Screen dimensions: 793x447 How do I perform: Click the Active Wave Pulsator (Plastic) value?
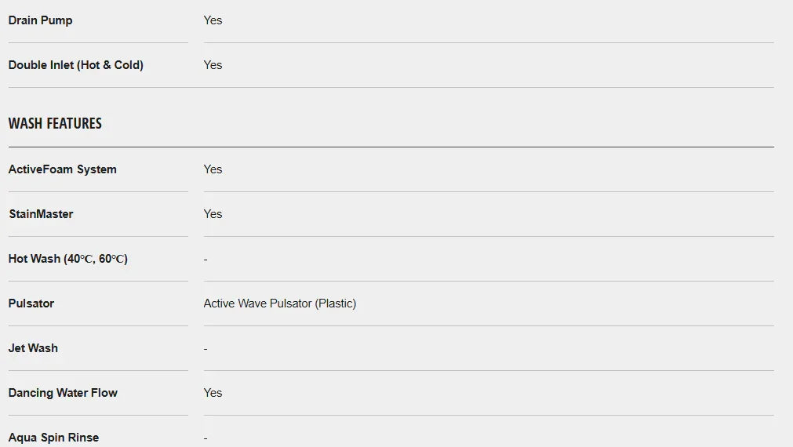pyautogui.click(x=279, y=303)
